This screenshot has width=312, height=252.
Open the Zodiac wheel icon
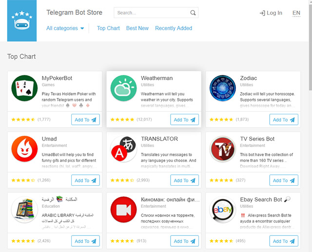click(223, 88)
